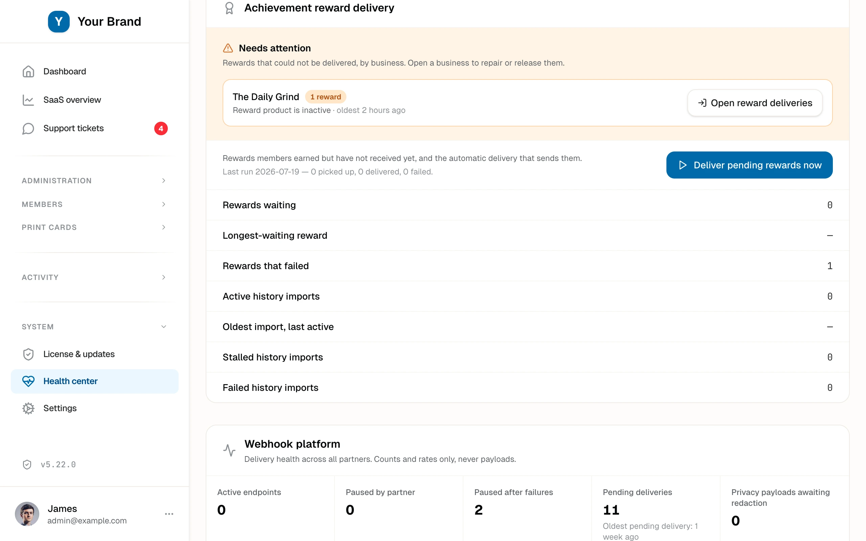The height and width of the screenshot is (541, 866).
Task: Click Achievement reward delivery heading
Action: pos(319,8)
